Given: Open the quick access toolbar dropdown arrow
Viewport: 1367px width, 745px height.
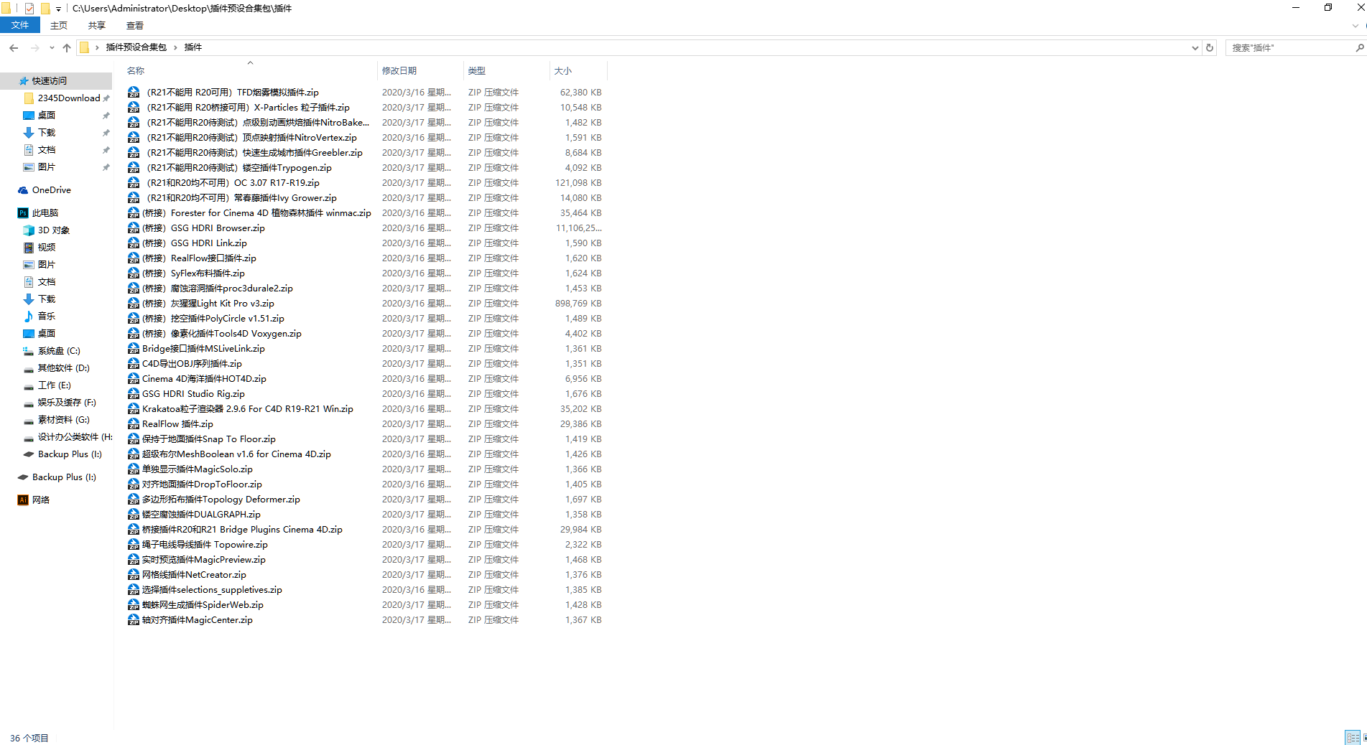Looking at the screenshot, I should click(58, 9).
